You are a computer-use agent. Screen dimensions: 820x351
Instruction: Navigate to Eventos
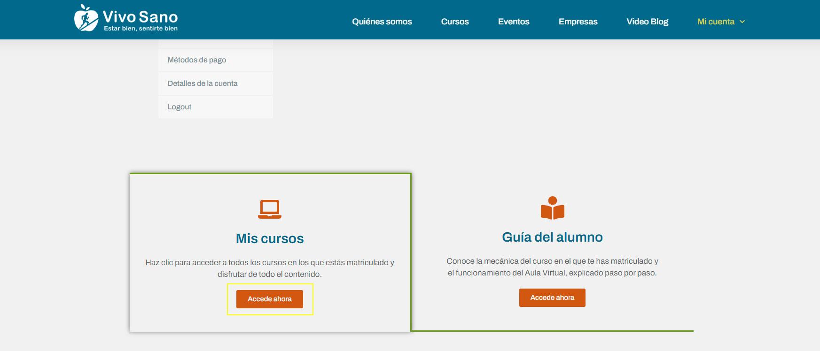coord(513,22)
